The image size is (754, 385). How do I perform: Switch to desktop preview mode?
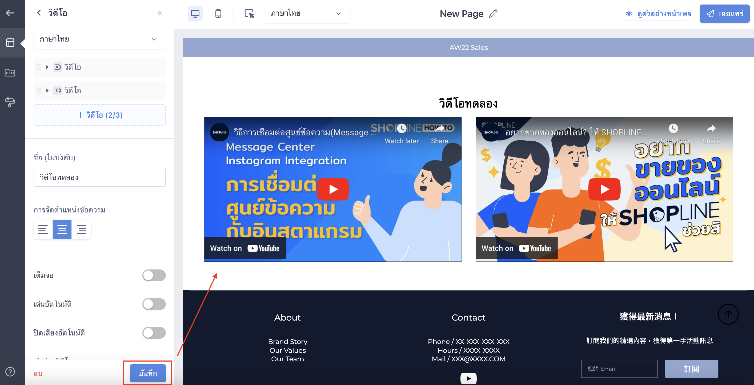(195, 14)
